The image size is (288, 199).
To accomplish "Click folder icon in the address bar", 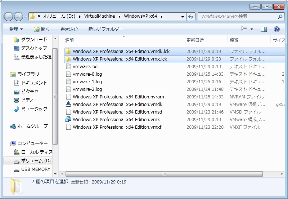I will coord(32,16).
